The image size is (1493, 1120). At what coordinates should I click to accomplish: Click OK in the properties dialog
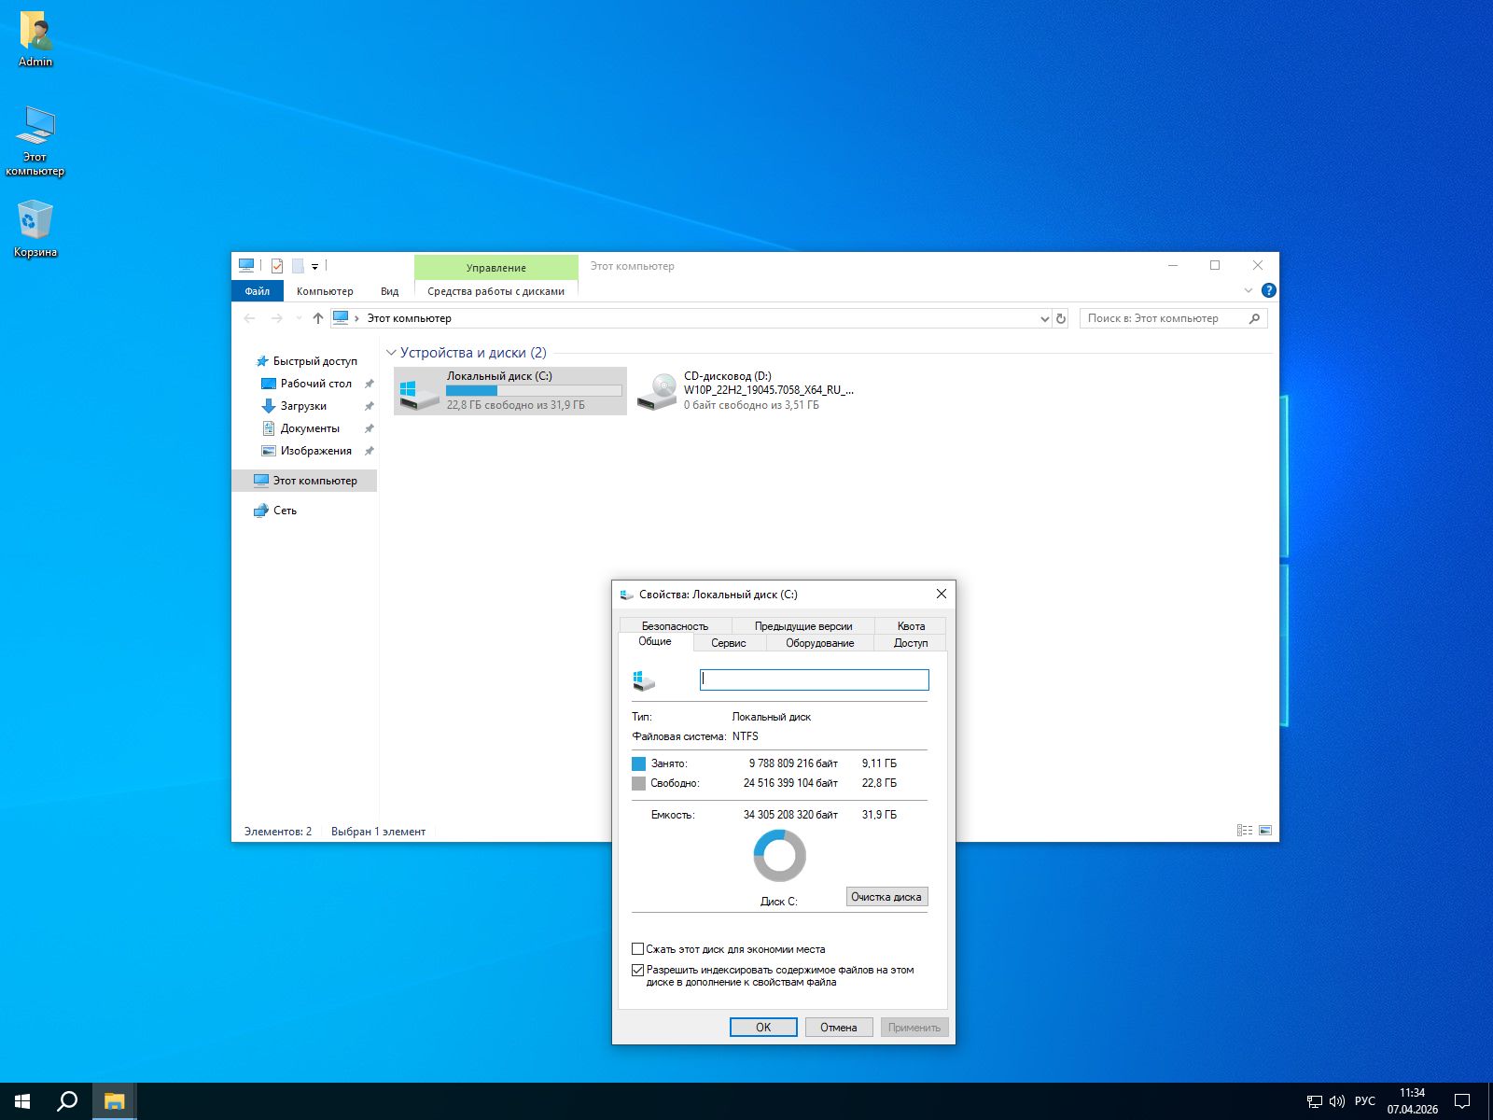(763, 1027)
